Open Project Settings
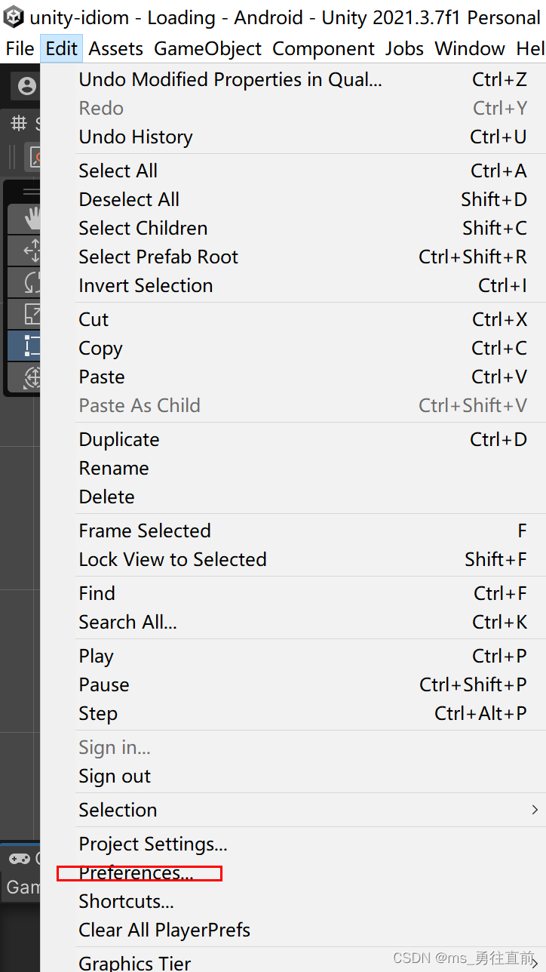The height and width of the screenshot is (972, 546). coord(153,844)
